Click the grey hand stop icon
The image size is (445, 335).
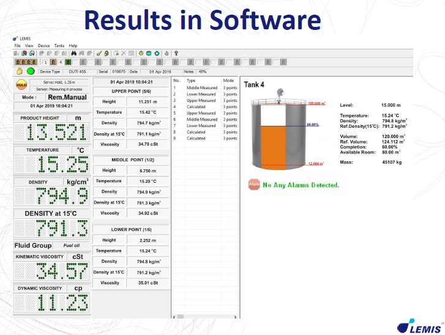tap(166, 53)
